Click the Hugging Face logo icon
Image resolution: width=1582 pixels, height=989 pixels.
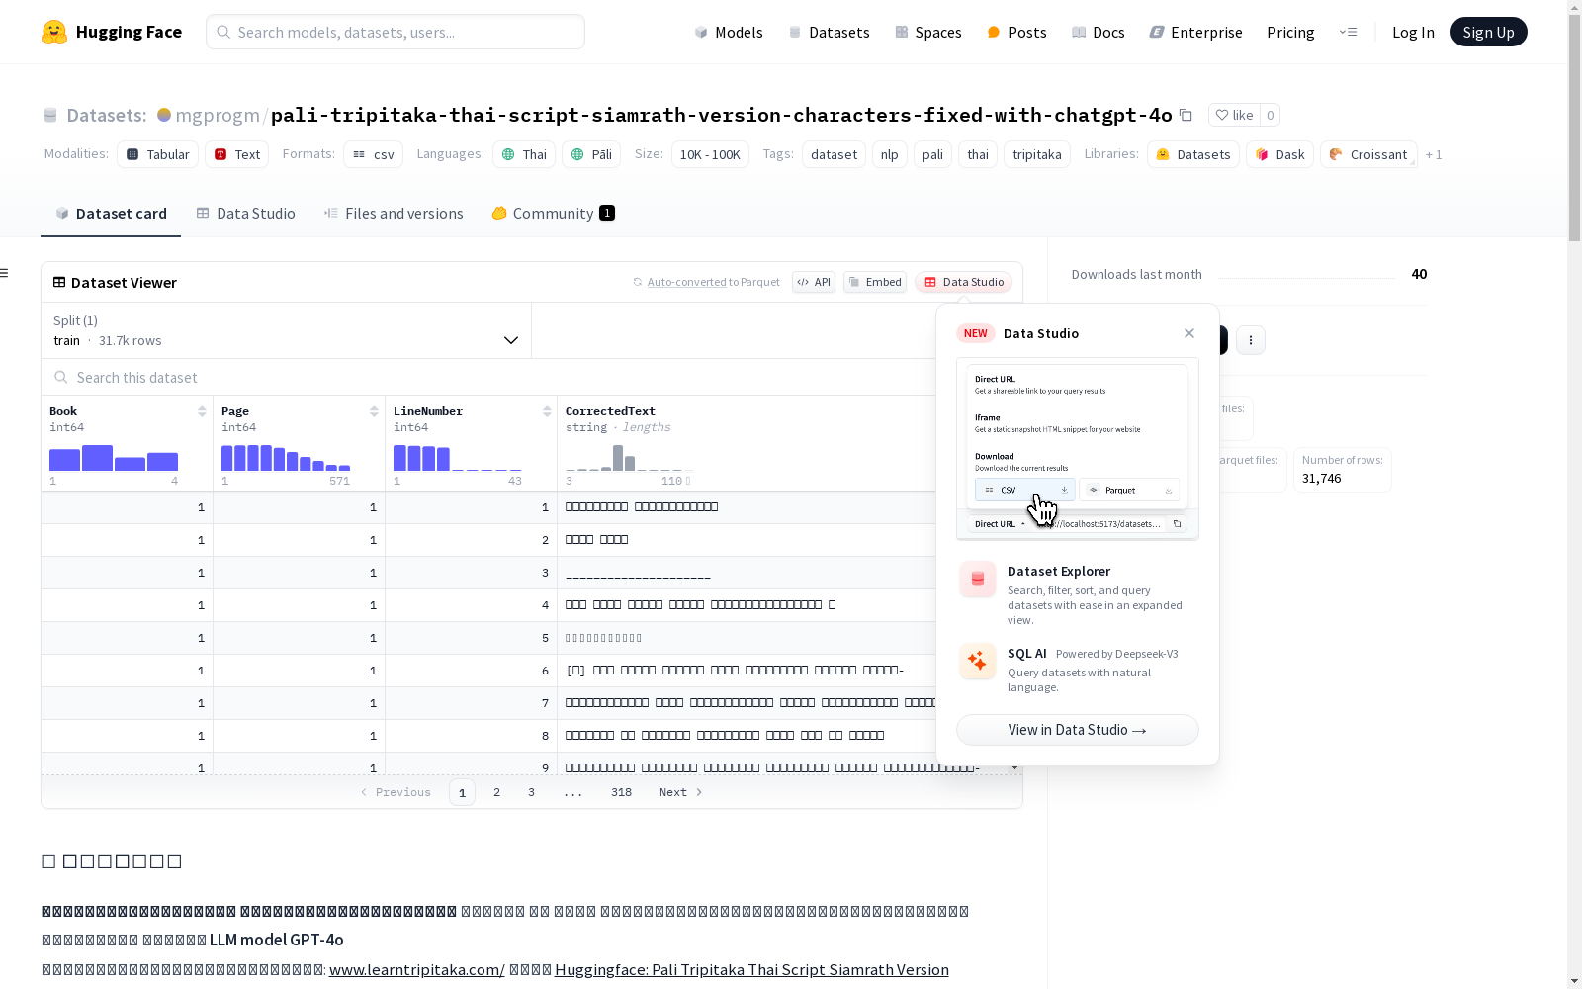point(54,32)
